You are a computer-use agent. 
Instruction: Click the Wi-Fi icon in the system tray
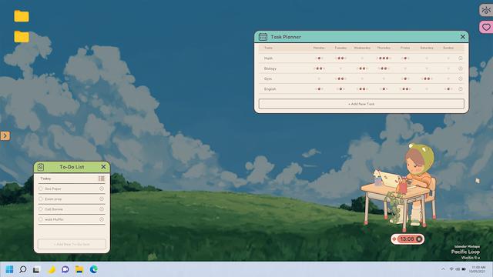[x=451, y=269]
